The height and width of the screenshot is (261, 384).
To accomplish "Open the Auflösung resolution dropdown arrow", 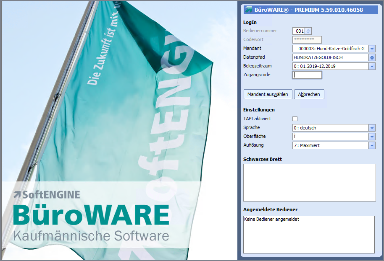I will coord(372,145).
